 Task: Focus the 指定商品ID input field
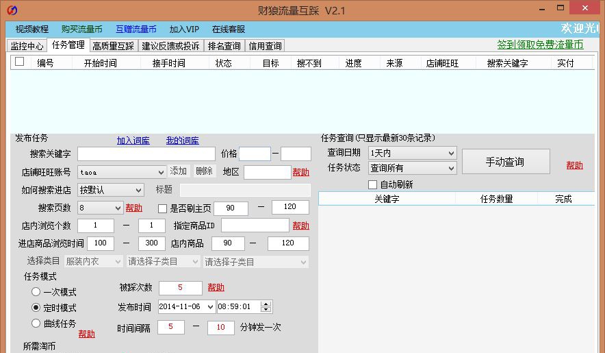255,226
